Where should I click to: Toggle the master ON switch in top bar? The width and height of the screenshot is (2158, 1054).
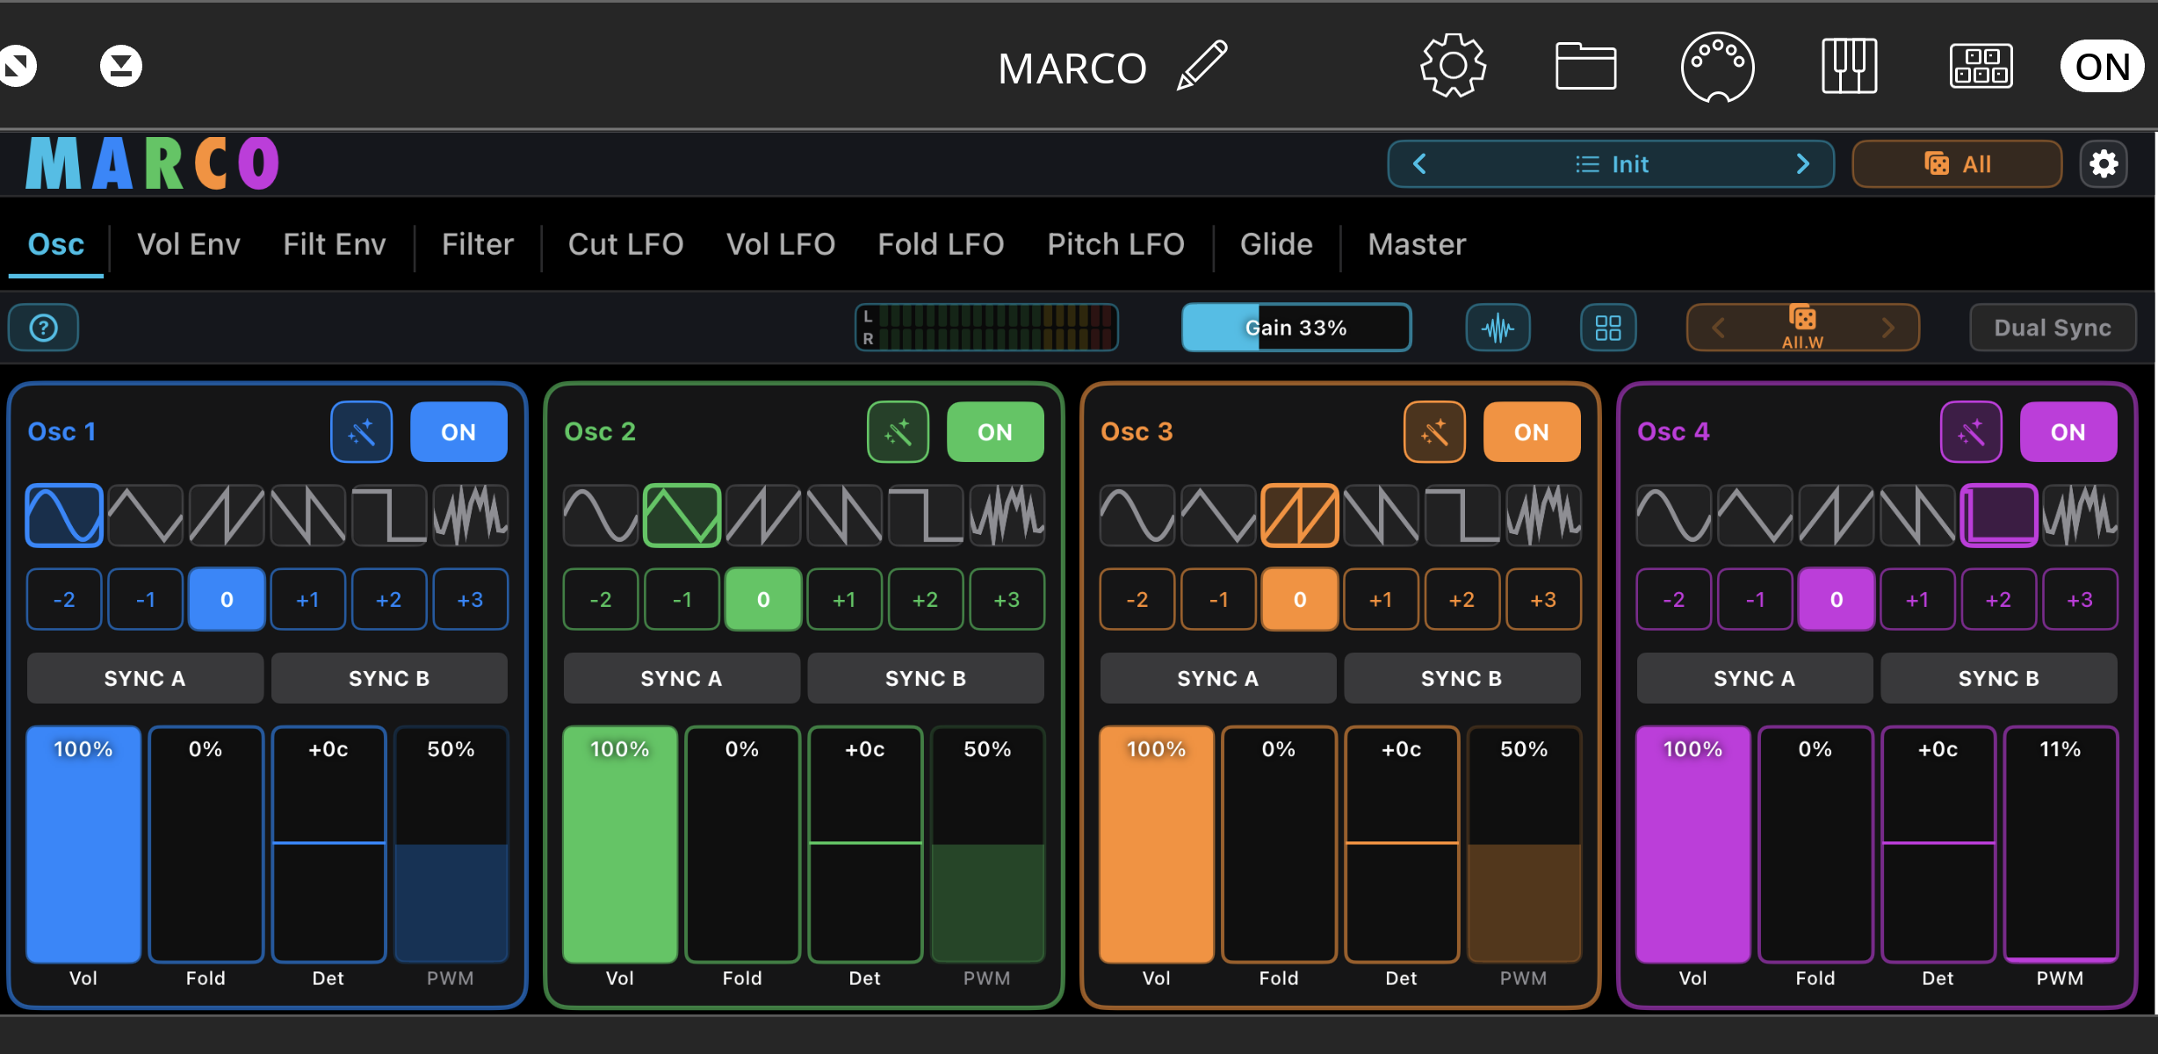[x=2103, y=66]
